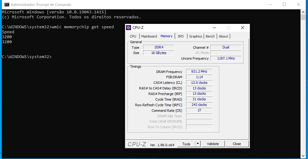Click the CPU-Z window title icon
Image resolution: width=308 pixels, height=159 pixels.
pos(128,28)
